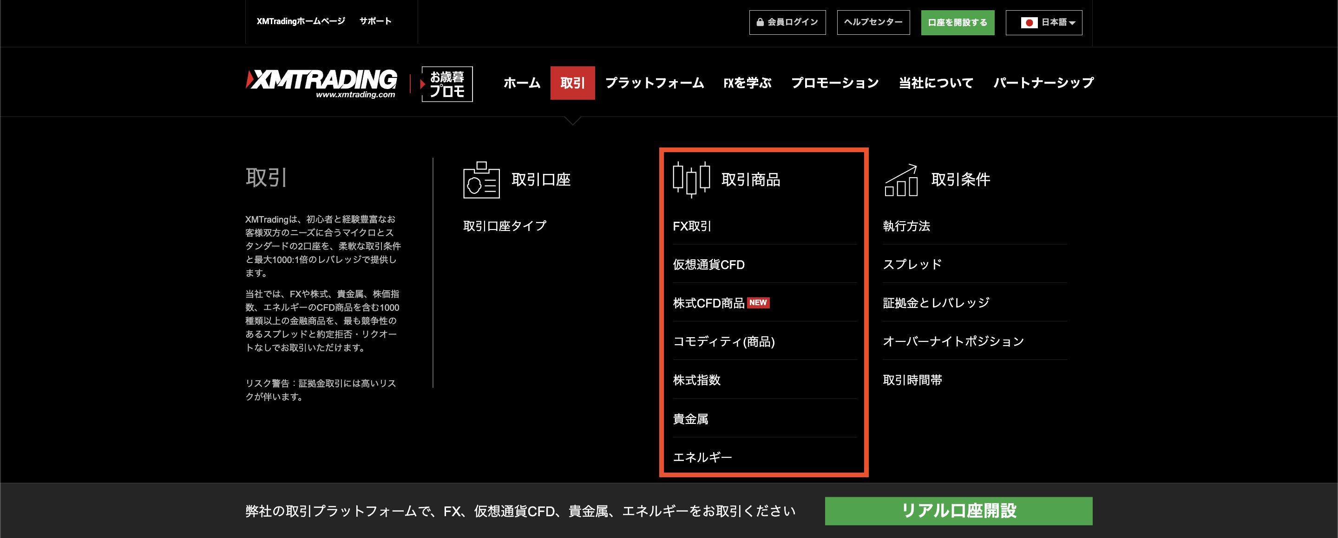The image size is (1338, 538).
Task: Open the 貴金属 link
Action: click(690, 419)
